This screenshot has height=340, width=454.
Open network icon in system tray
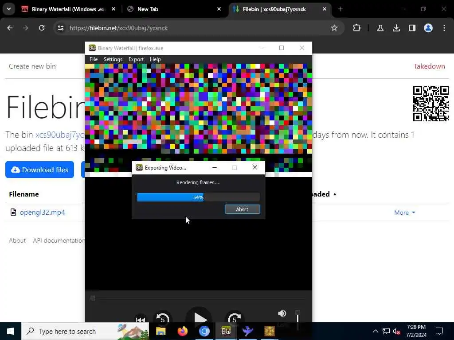[386, 331]
